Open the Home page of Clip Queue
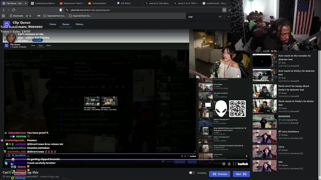The image size is (321, 180). click(x=53, y=24)
